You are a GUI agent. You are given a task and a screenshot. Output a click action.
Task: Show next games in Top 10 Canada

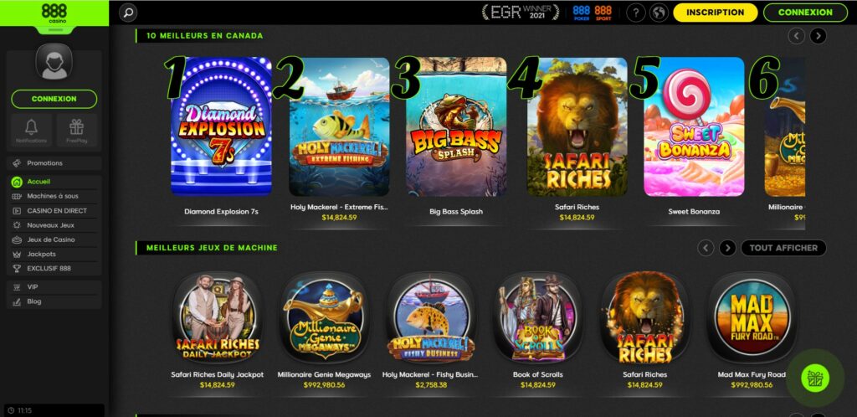818,36
